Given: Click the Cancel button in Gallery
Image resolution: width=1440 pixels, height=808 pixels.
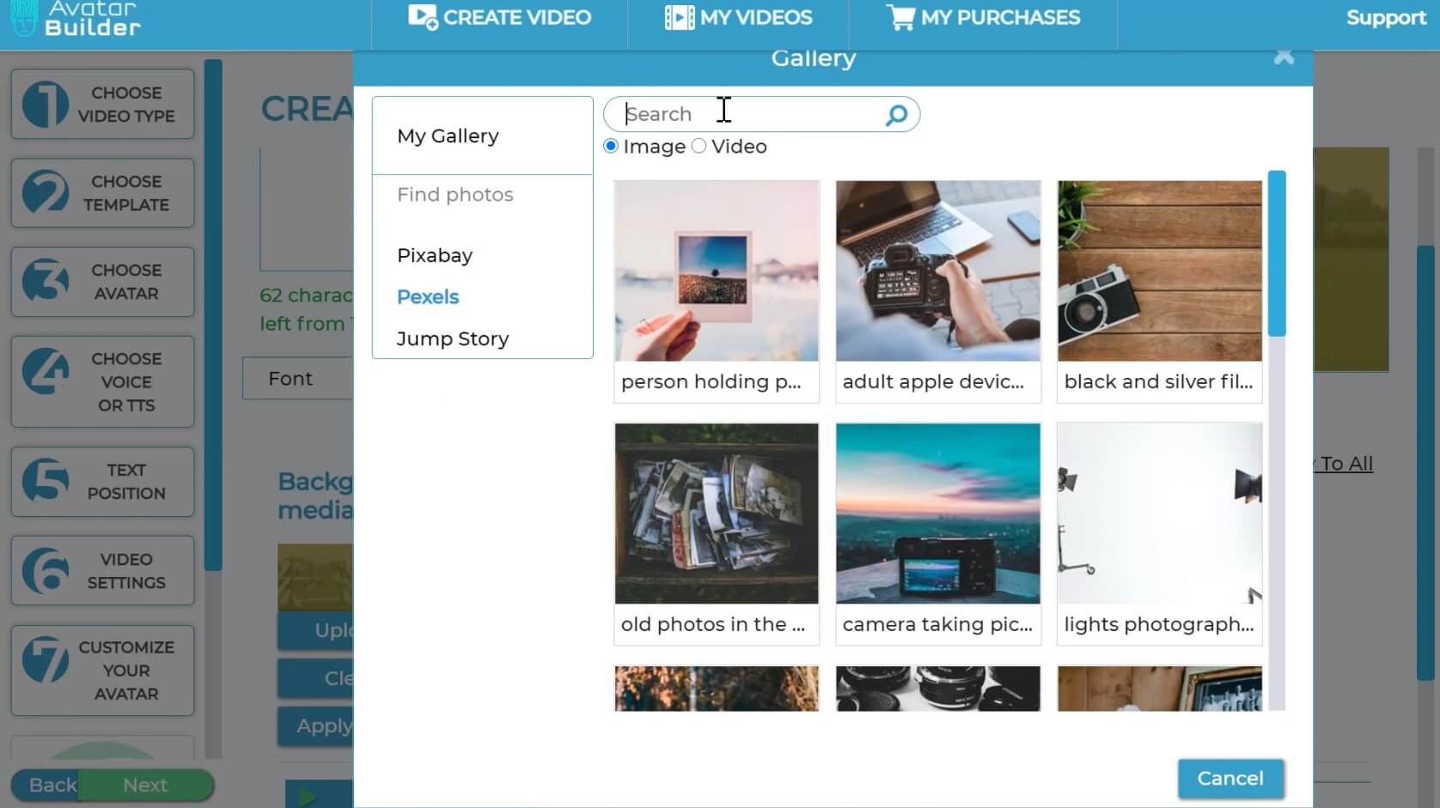Looking at the screenshot, I should pyautogui.click(x=1230, y=778).
